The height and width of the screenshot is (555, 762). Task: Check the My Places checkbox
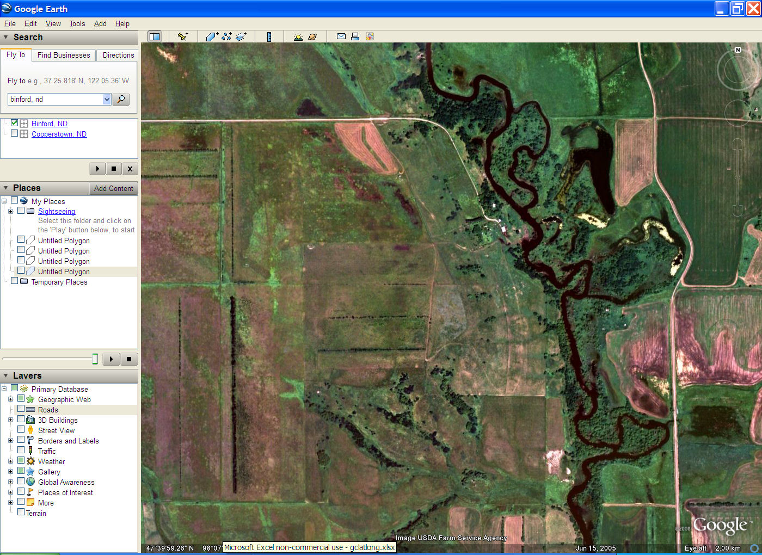coord(15,201)
